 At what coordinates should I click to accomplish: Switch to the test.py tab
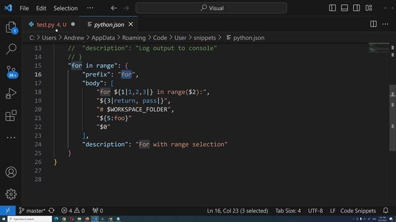tap(51, 25)
